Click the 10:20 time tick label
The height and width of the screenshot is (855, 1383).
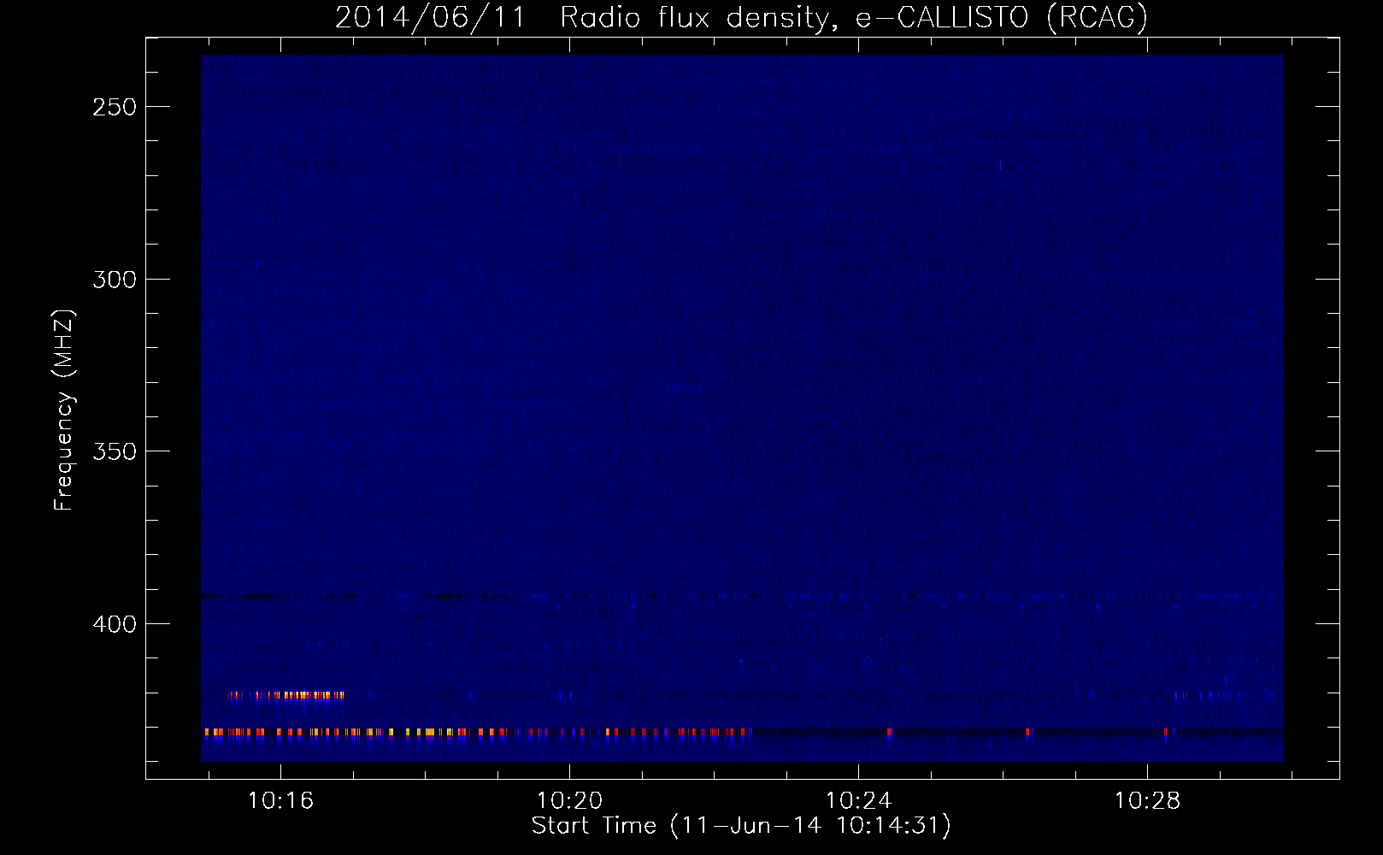[x=569, y=801]
